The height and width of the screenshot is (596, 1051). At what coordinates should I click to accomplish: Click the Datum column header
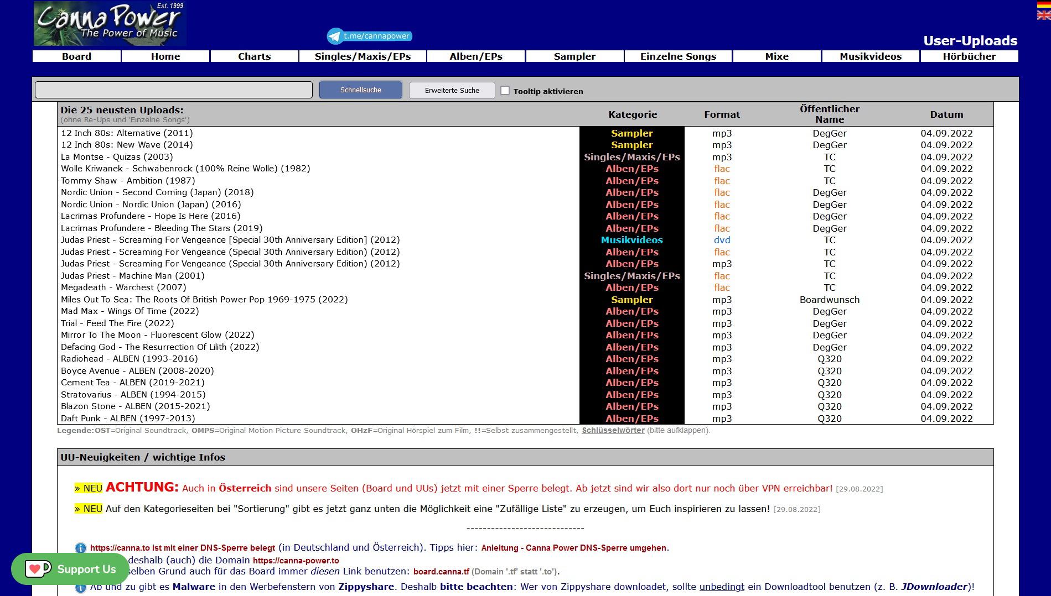[946, 114]
